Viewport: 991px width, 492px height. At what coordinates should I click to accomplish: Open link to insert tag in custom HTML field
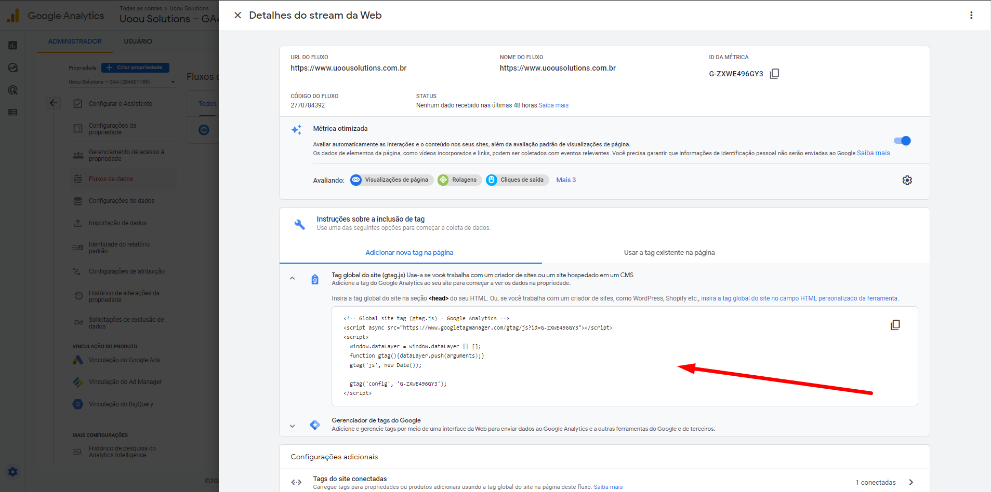799,298
